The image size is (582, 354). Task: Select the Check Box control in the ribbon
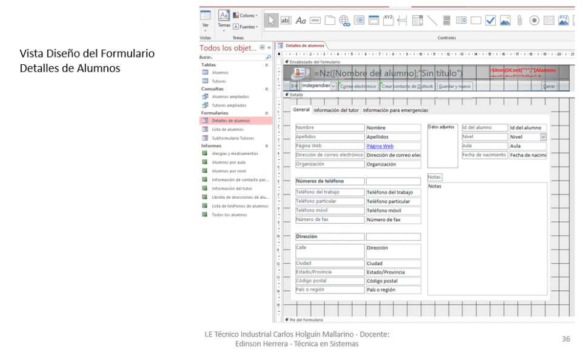click(x=490, y=20)
